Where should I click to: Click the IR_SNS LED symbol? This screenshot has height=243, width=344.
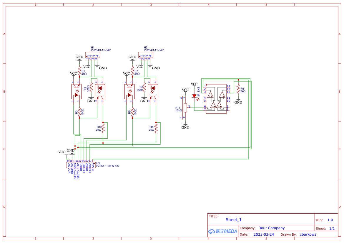pos(195,95)
